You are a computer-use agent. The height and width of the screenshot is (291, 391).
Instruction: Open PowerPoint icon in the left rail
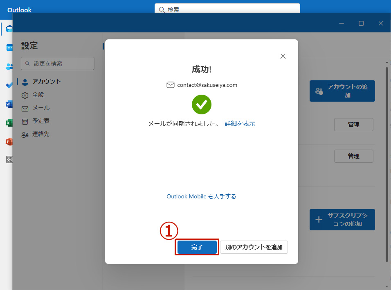click(x=9, y=142)
